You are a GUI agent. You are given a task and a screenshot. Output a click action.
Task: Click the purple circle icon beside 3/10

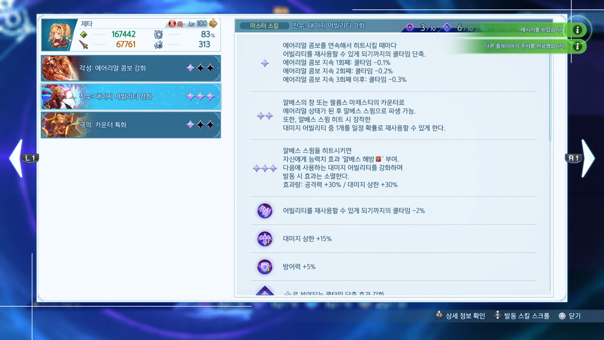[x=410, y=27]
